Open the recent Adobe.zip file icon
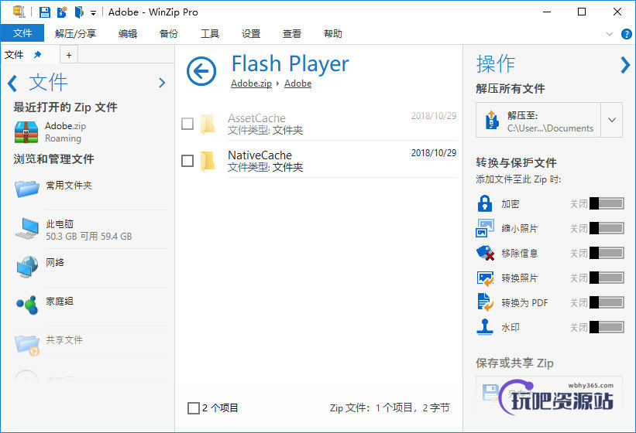 click(26, 132)
